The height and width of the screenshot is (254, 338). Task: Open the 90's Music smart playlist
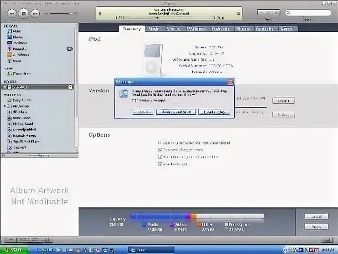(x=17, y=112)
